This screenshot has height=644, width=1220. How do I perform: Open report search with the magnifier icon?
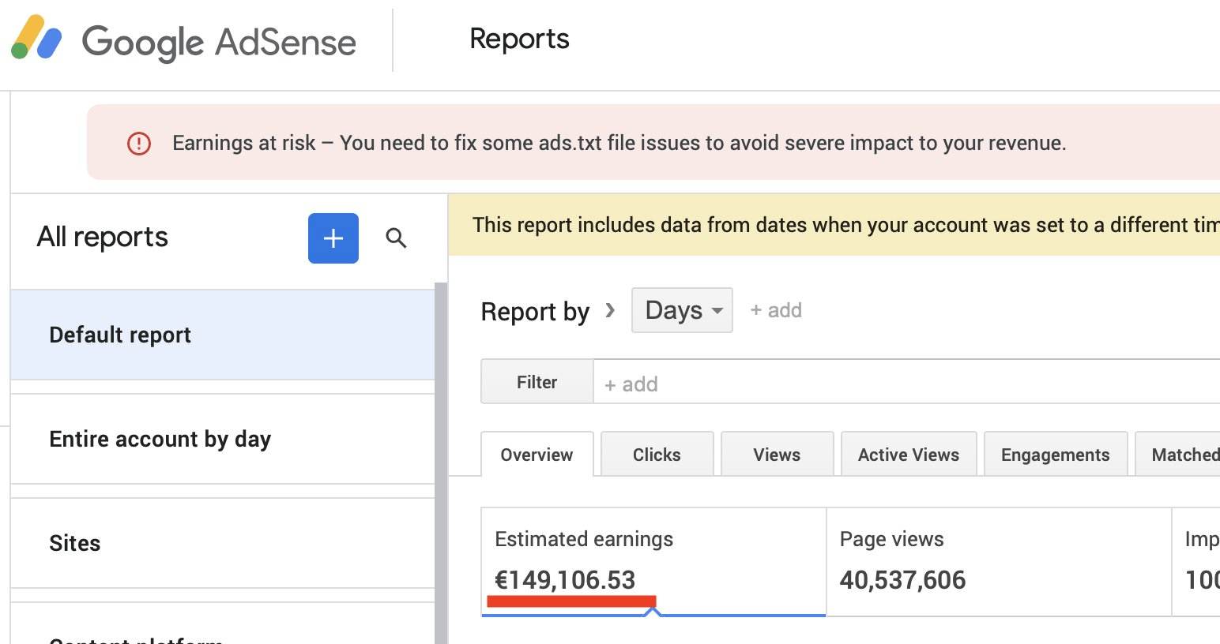tap(396, 238)
